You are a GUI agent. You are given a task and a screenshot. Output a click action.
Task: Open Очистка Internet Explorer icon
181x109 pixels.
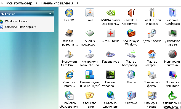[69, 75]
